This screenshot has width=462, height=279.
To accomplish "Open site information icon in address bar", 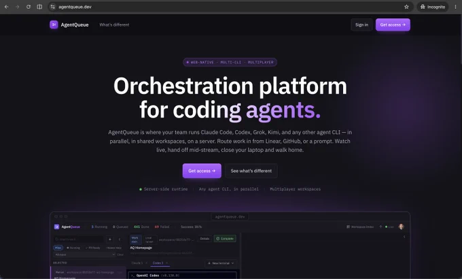I will tap(53, 7).
